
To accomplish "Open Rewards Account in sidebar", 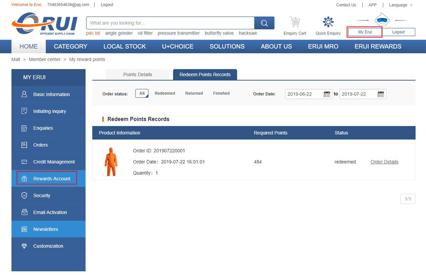I will (x=49, y=179).
